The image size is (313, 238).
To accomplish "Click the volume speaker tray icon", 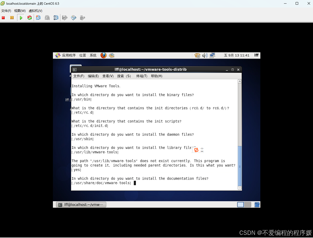I will tap(205, 55).
